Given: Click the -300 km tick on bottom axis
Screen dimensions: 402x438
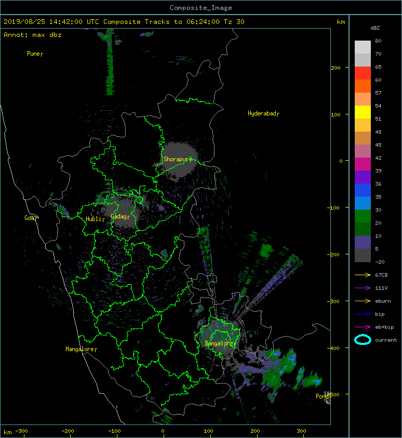Looking at the screenshot, I should click(21, 431).
